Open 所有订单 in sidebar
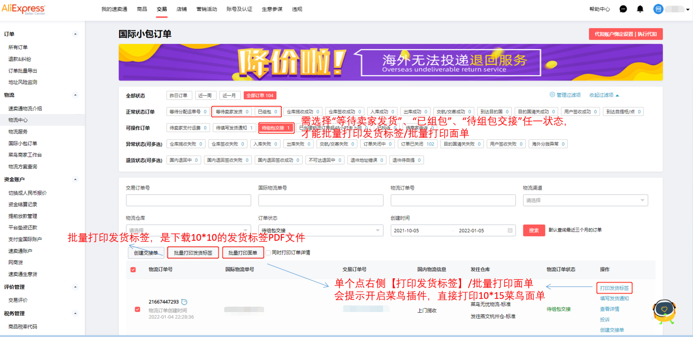Screen dimensions: 693x337 pos(18,47)
